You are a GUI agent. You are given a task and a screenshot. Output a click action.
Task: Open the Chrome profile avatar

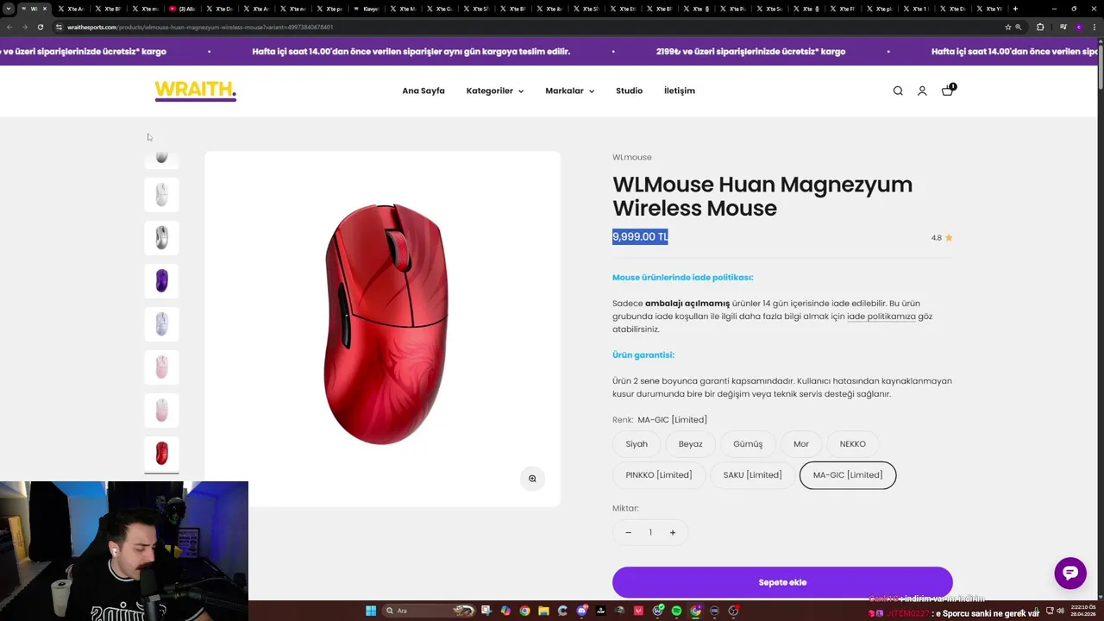(x=1078, y=27)
